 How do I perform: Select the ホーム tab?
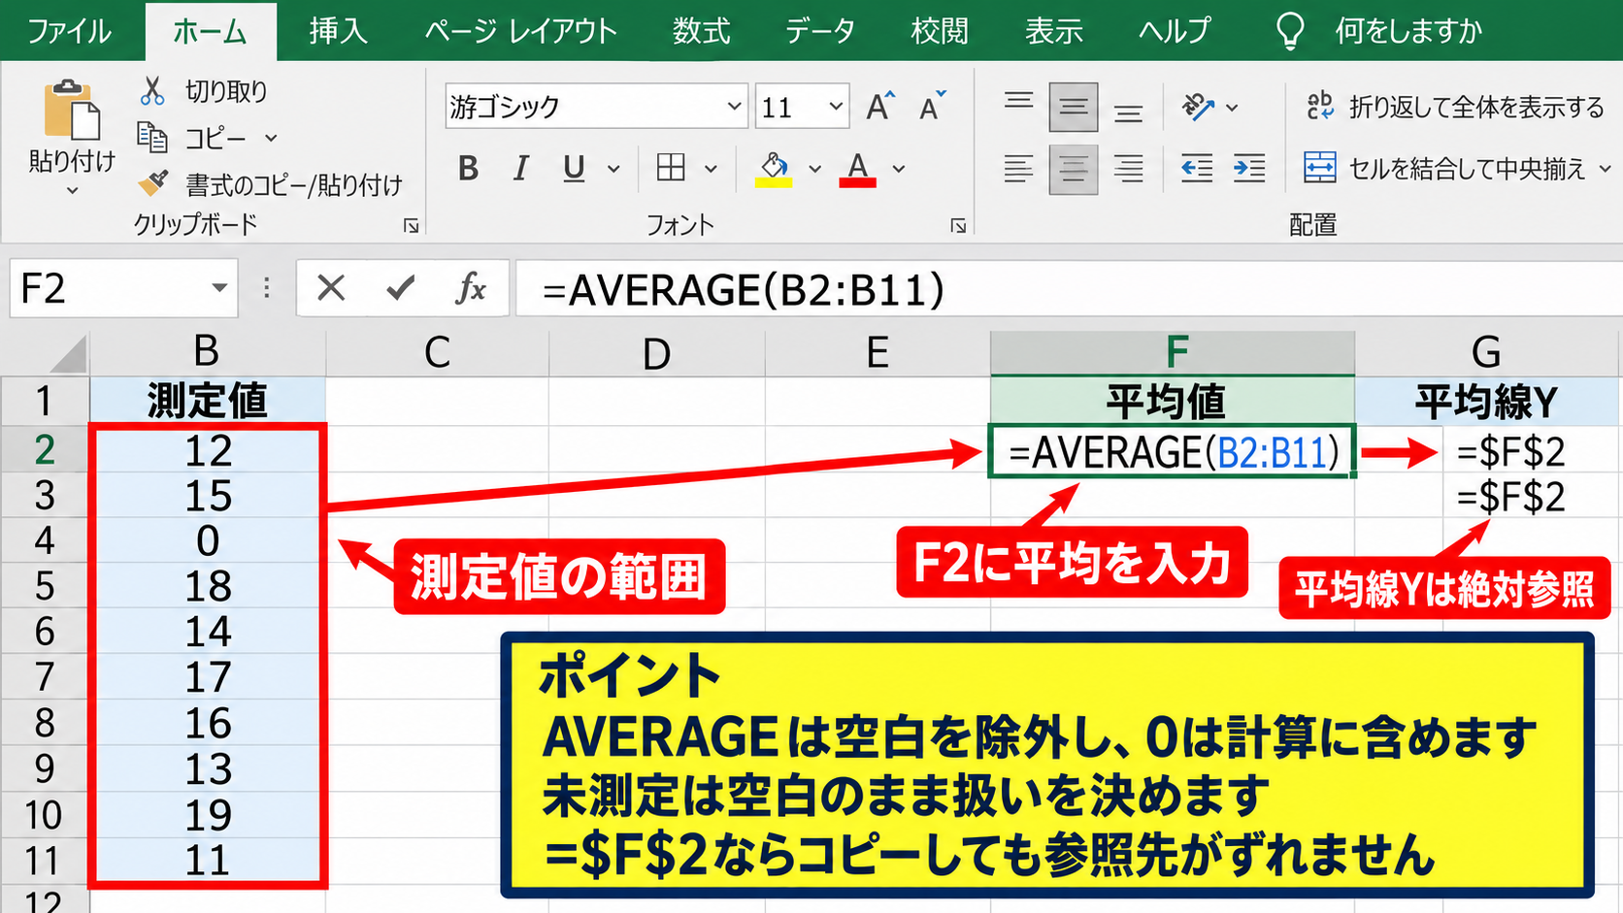click(211, 31)
